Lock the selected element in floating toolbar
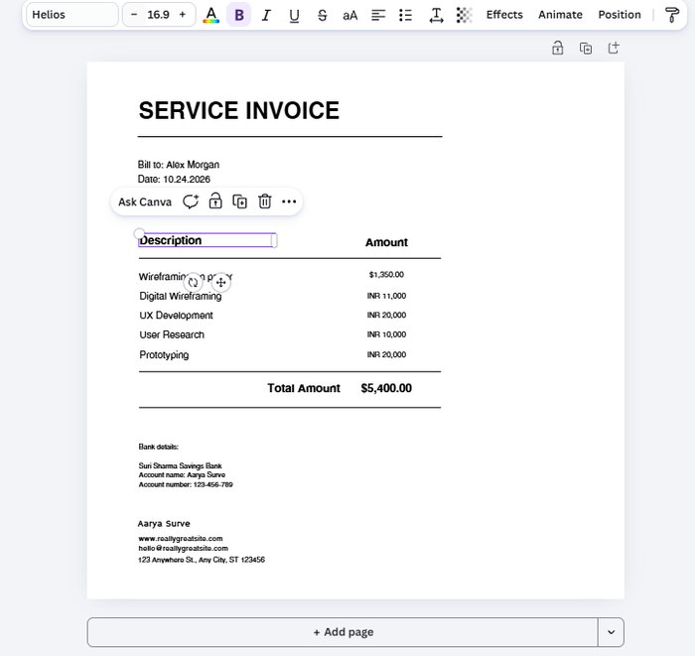 pyautogui.click(x=215, y=201)
